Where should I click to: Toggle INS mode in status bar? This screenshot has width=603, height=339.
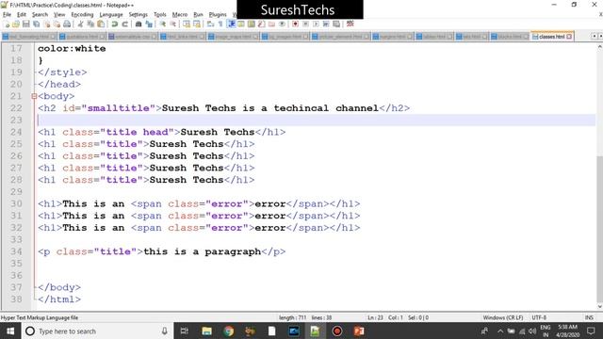click(589, 318)
